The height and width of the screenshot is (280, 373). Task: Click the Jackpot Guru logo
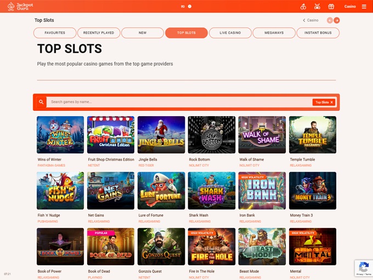[20, 6]
